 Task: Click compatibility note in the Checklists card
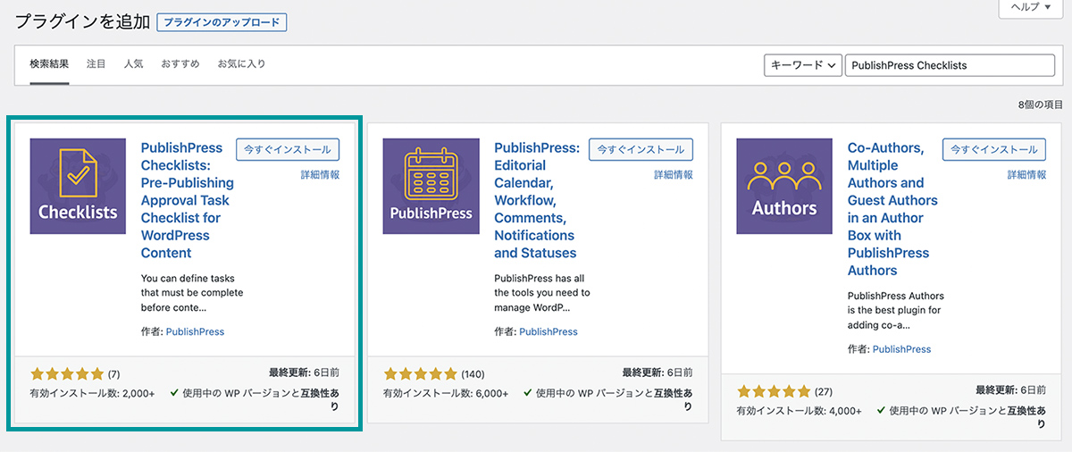pyautogui.click(x=255, y=399)
